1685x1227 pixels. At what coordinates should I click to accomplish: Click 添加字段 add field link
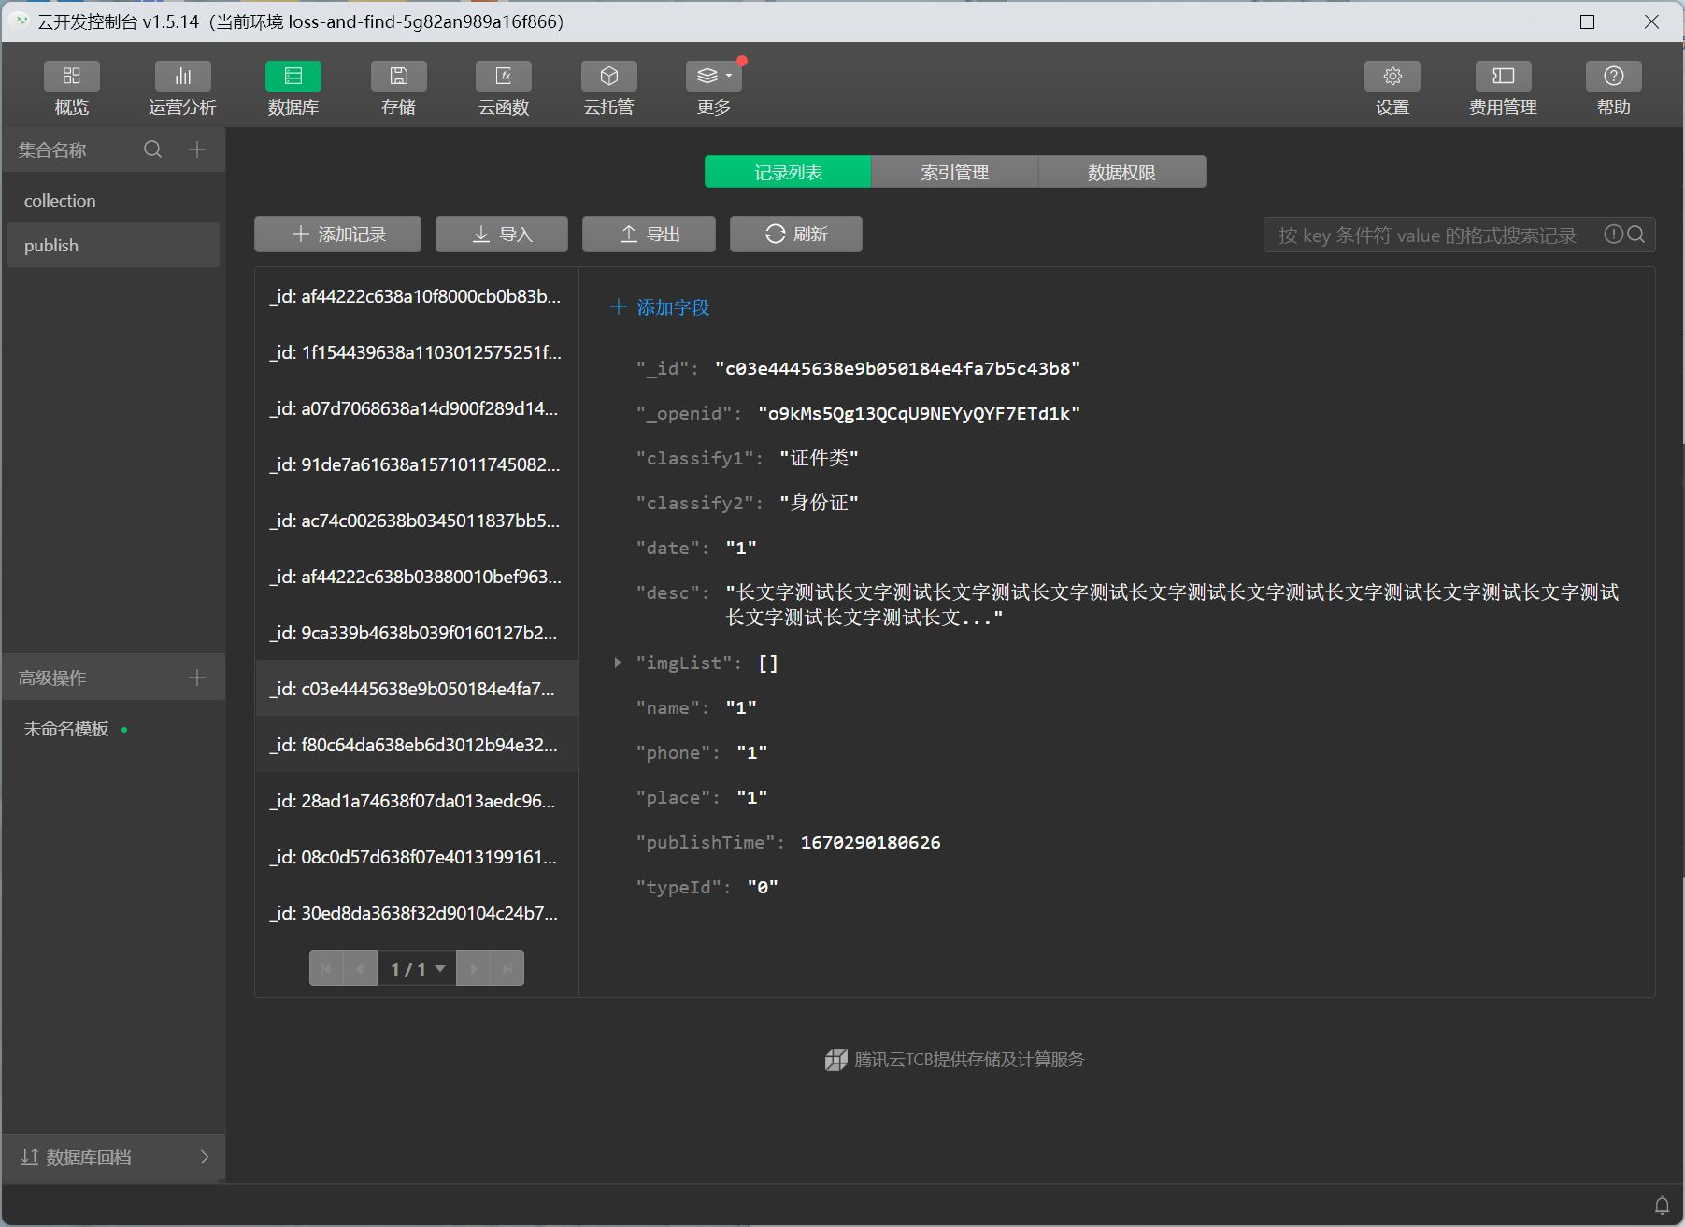[660, 307]
